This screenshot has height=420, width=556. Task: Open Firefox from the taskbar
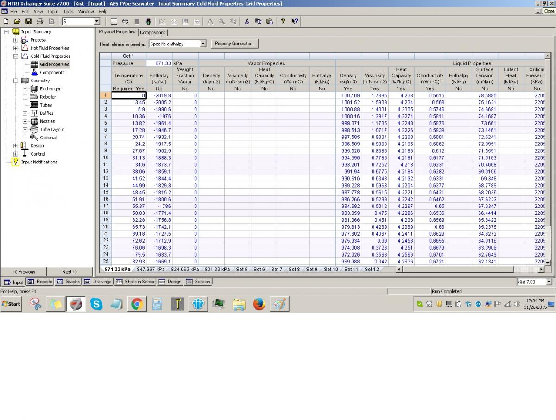point(259,304)
